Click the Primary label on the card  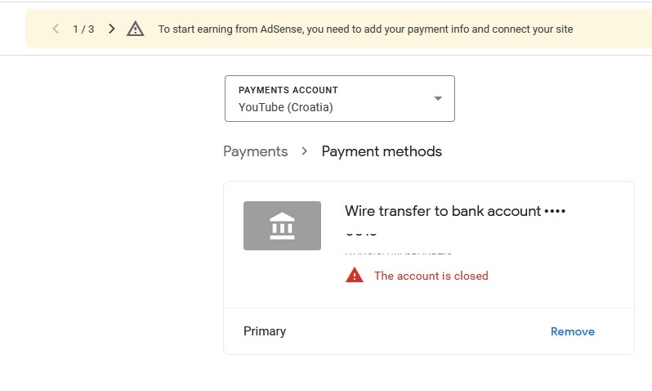pyautogui.click(x=265, y=331)
